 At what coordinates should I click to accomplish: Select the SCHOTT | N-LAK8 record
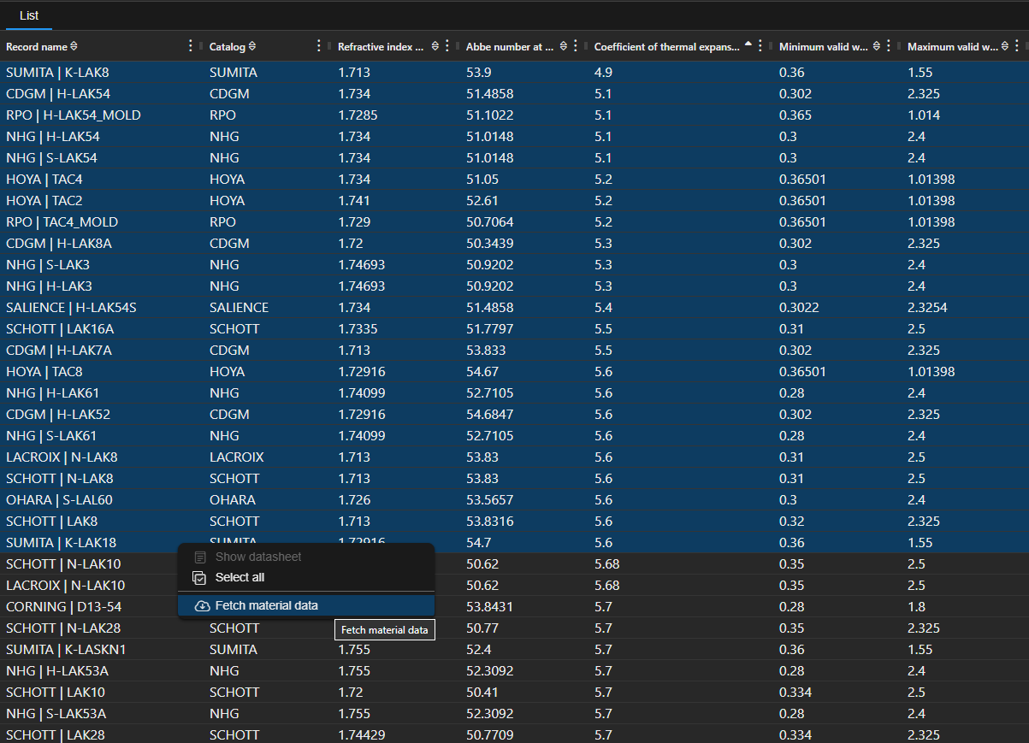514,478
